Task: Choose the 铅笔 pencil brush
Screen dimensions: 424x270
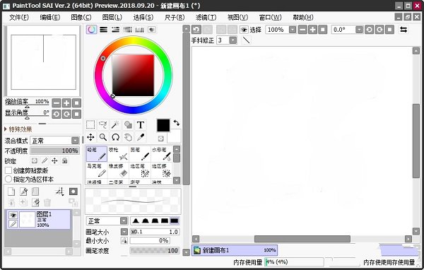Action: pyautogui.click(x=97, y=153)
